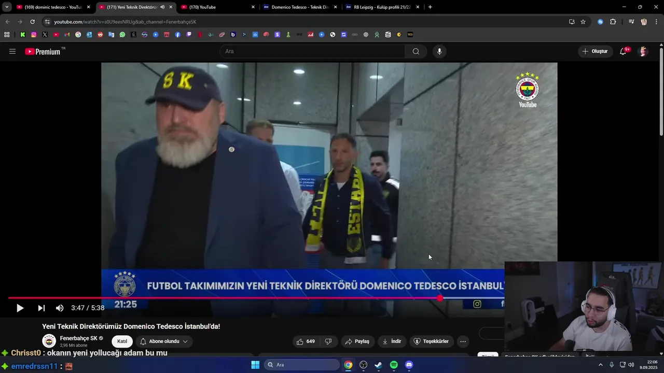Open the WhatsApp bookmark

pyautogui.click(x=122, y=35)
